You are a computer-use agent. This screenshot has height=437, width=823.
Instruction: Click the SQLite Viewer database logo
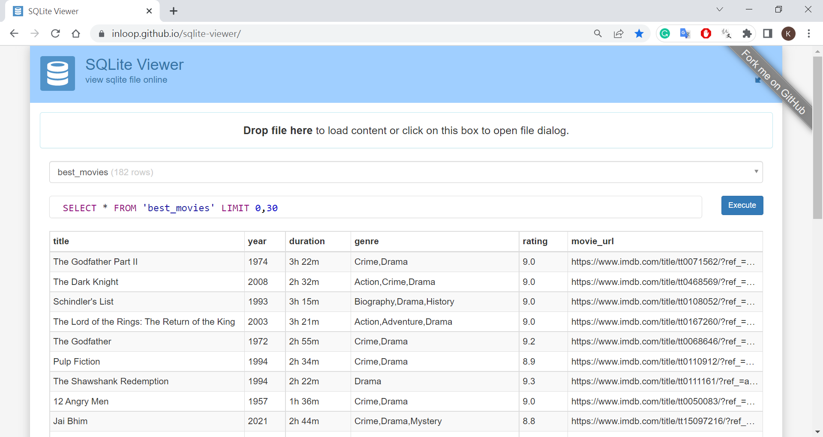click(57, 73)
